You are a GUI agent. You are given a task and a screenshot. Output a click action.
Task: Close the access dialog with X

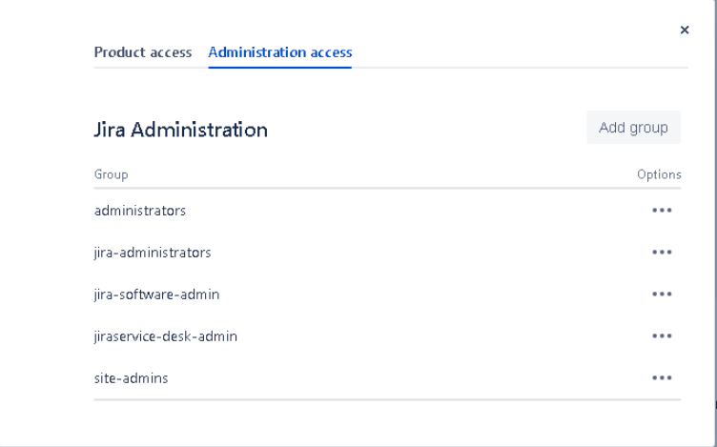pyautogui.click(x=684, y=30)
